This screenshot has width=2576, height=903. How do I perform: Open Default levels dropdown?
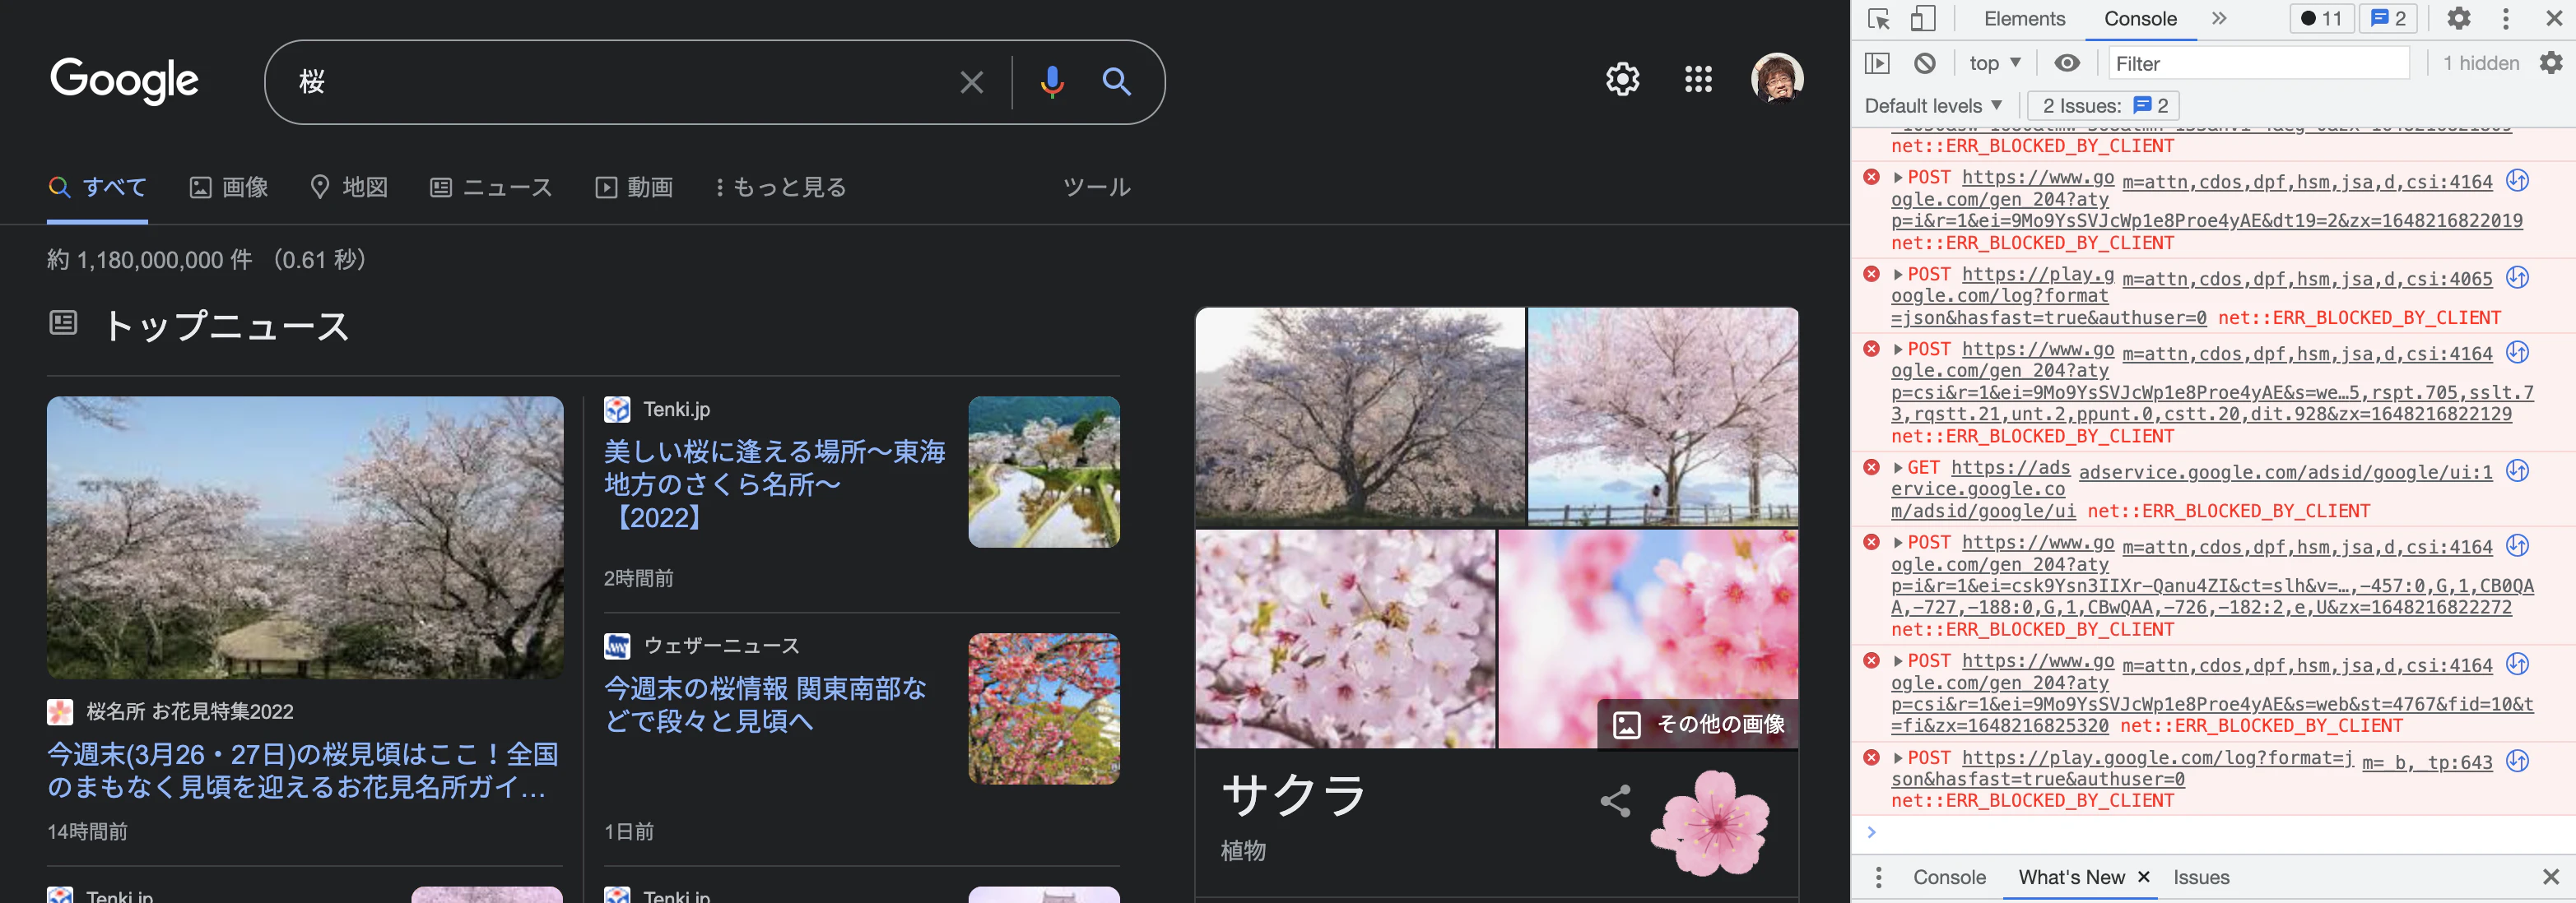pos(1933,106)
